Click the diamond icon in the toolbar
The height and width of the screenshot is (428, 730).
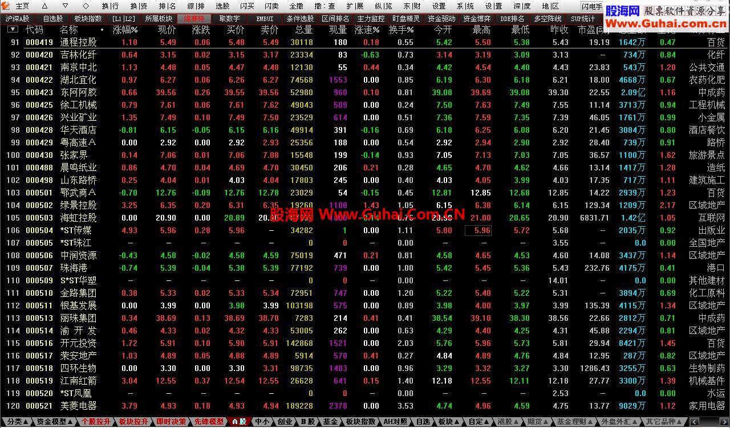click(85, 6)
